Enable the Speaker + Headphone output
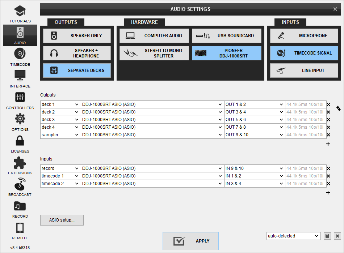Screen dimensions: 344x253 [x=77, y=53]
